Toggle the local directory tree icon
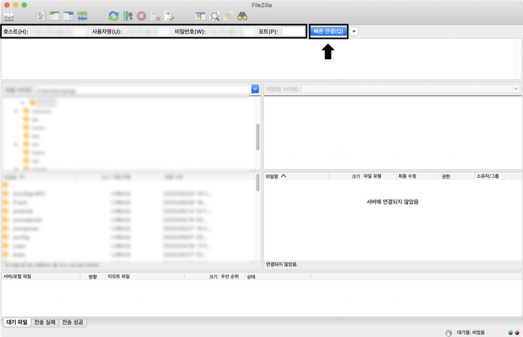Viewport: 523px width, 337px height. coord(54,16)
